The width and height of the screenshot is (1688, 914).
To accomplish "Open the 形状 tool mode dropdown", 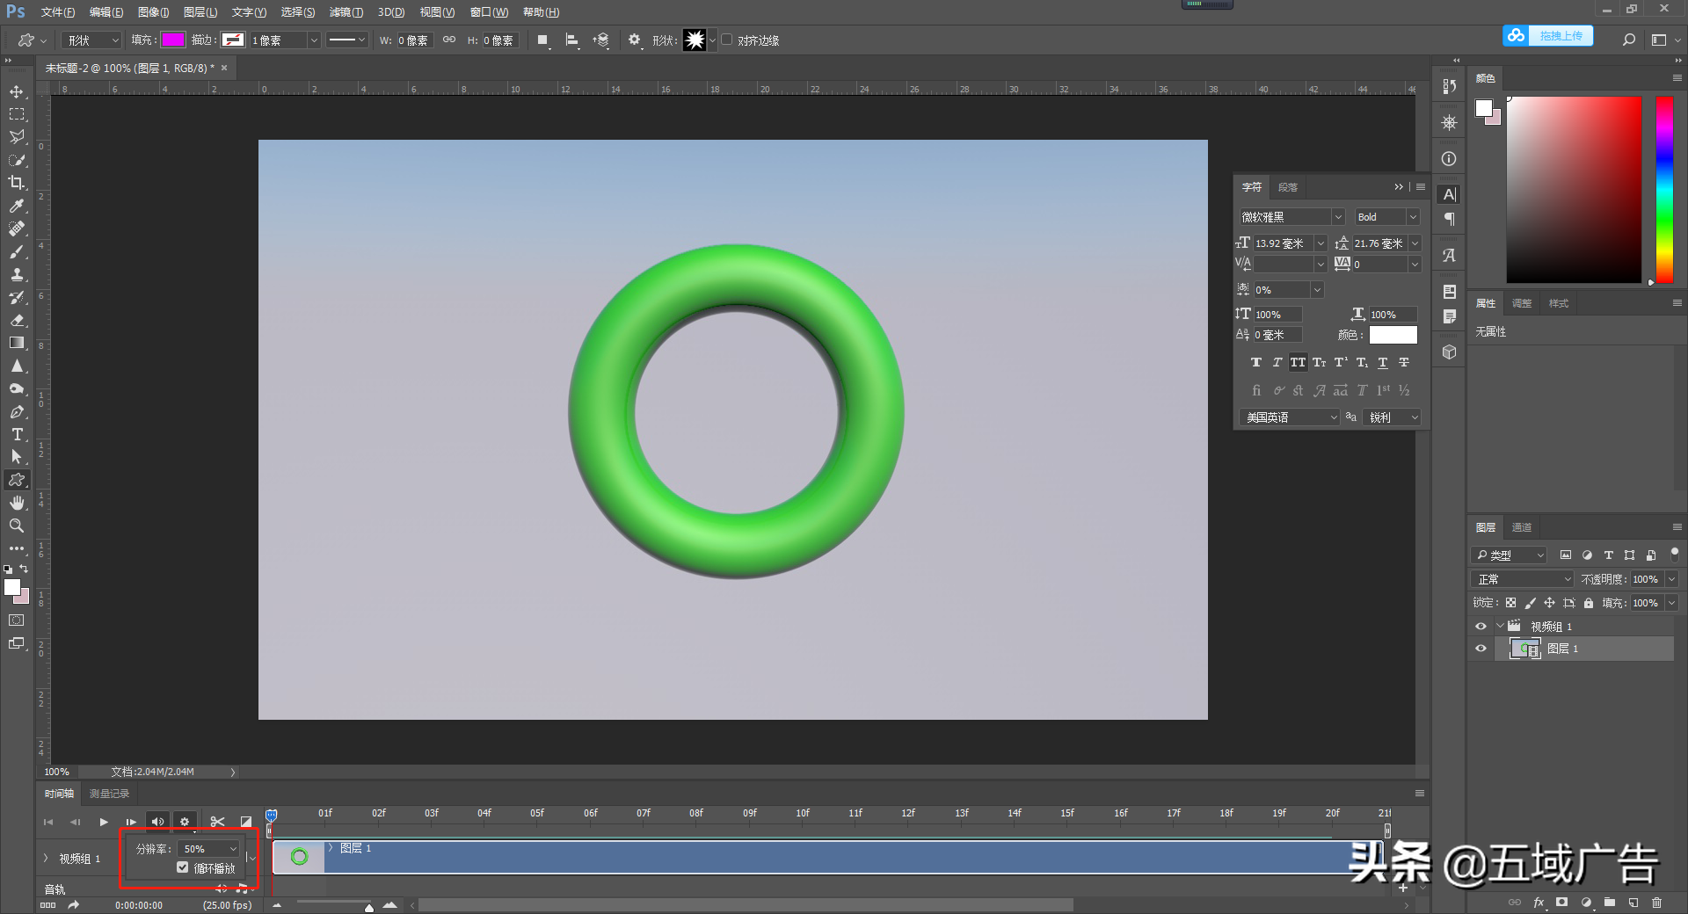I will click(x=91, y=40).
